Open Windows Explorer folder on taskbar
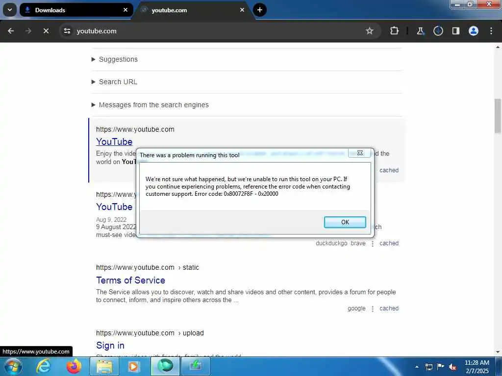 (104, 366)
